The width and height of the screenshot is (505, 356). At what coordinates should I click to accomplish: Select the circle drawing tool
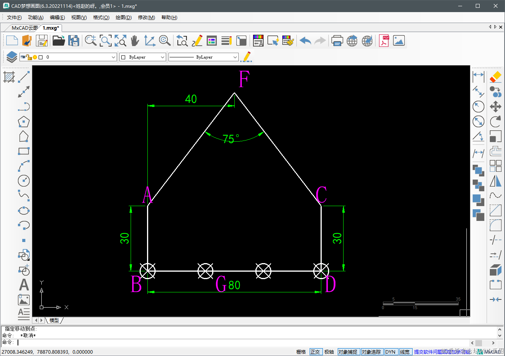(24, 181)
